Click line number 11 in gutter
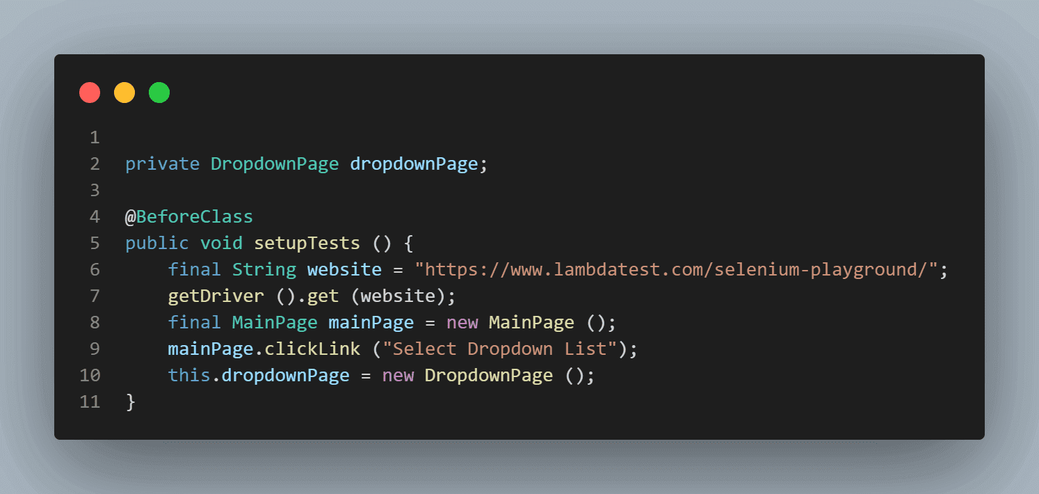Viewport: 1039px width, 494px height. point(90,402)
